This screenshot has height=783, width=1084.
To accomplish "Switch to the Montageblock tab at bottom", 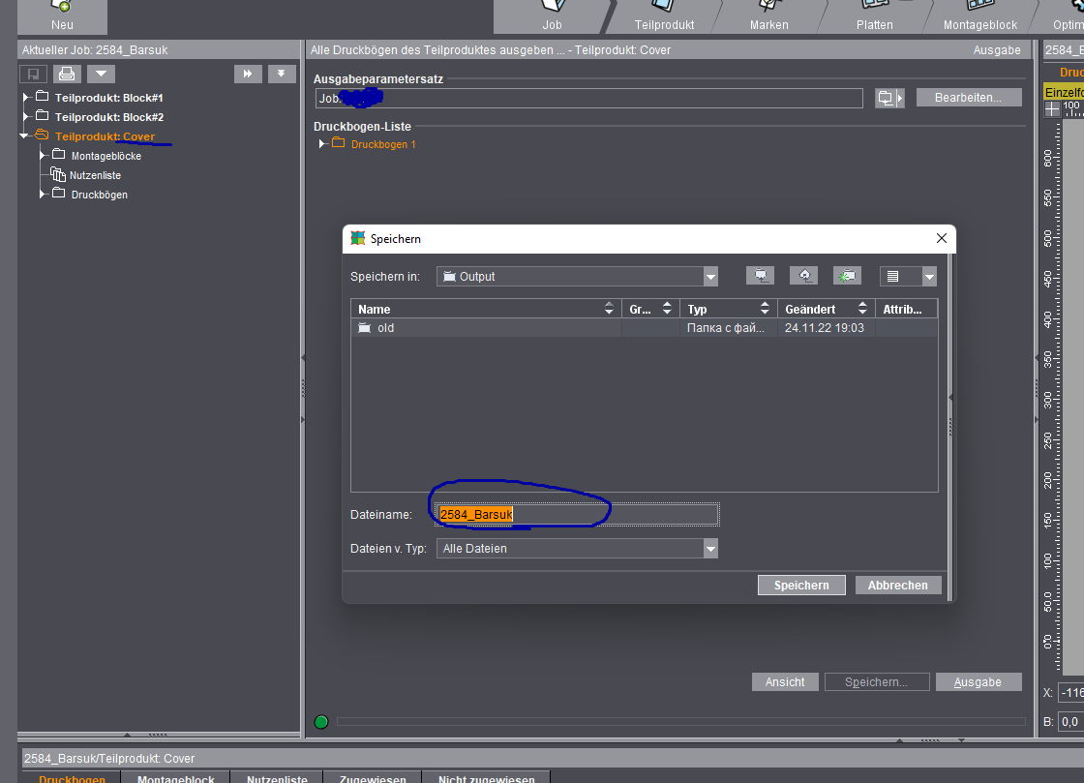I will click(x=174, y=778).
